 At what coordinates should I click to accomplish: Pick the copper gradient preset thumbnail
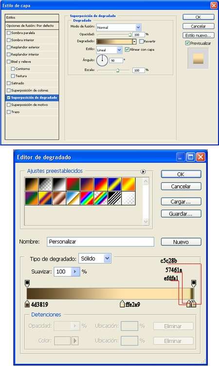pos(59,198)
